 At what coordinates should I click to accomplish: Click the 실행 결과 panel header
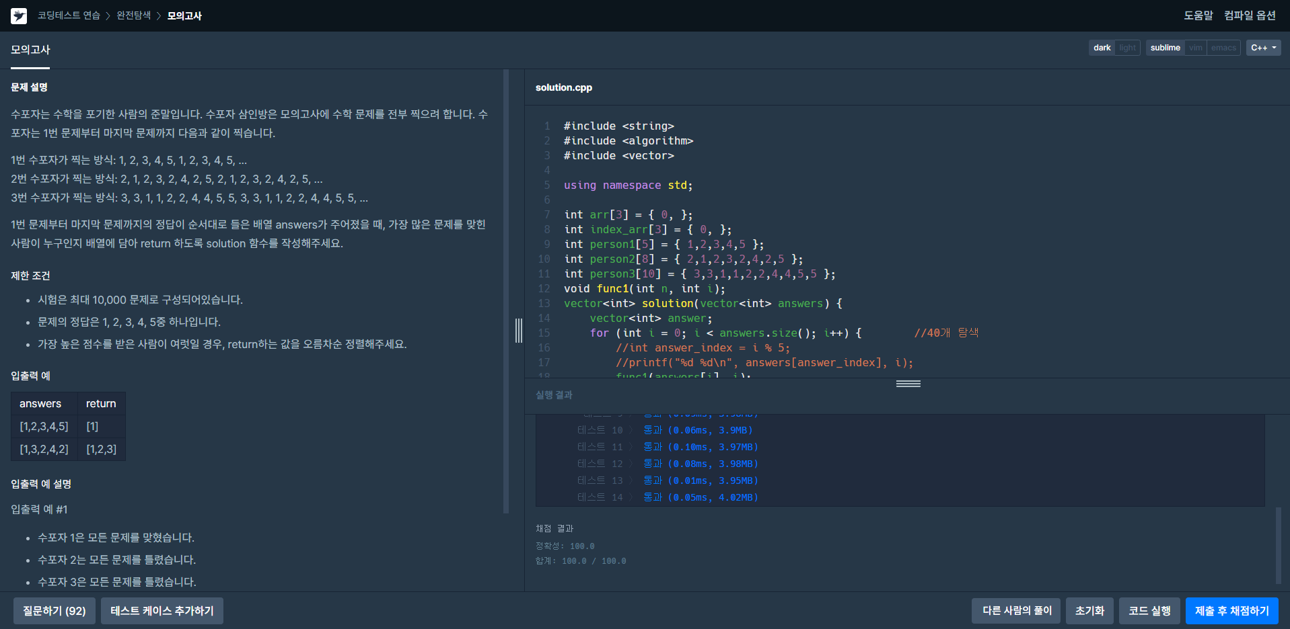pos(554,395)
